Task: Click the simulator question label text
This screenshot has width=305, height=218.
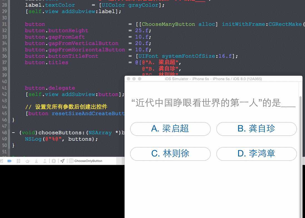Action: (x=214, y=103)
